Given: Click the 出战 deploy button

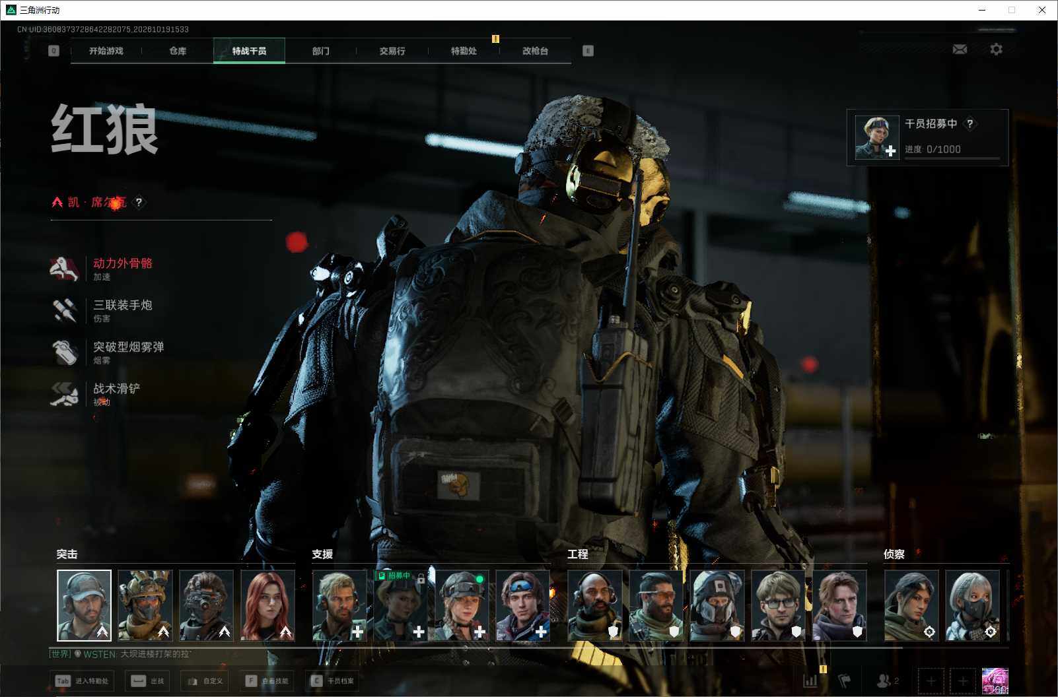Looking at the screenshot, I should 148,680.
